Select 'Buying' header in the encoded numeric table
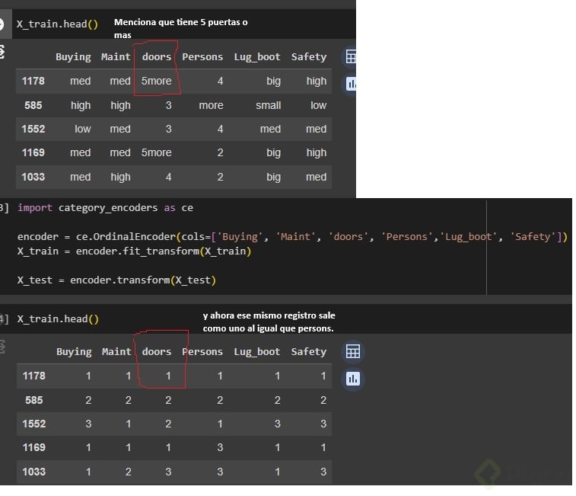The image size is (576, 496). click(x=74, y=352)
